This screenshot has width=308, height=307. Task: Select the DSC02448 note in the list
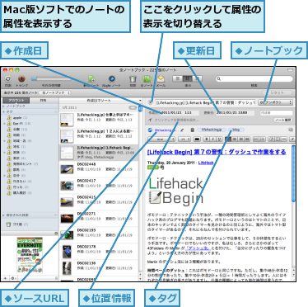(x=99, y=169)
